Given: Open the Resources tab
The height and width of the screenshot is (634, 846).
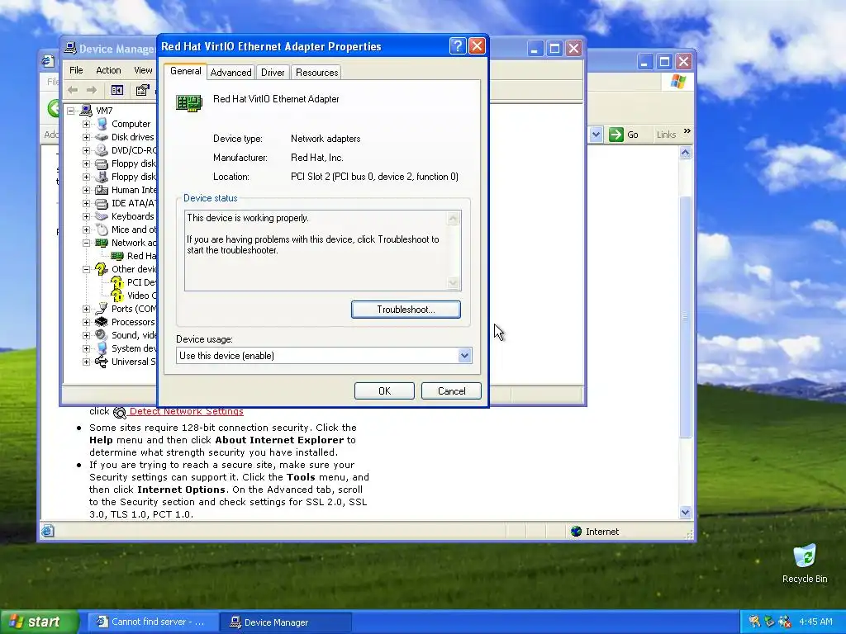Looking at the screenshot, I should click(x=316, y=73).
